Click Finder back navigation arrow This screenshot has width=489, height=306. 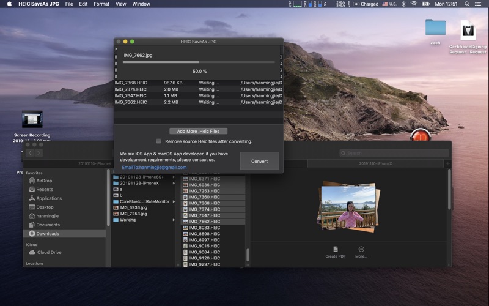pos(30,152)
